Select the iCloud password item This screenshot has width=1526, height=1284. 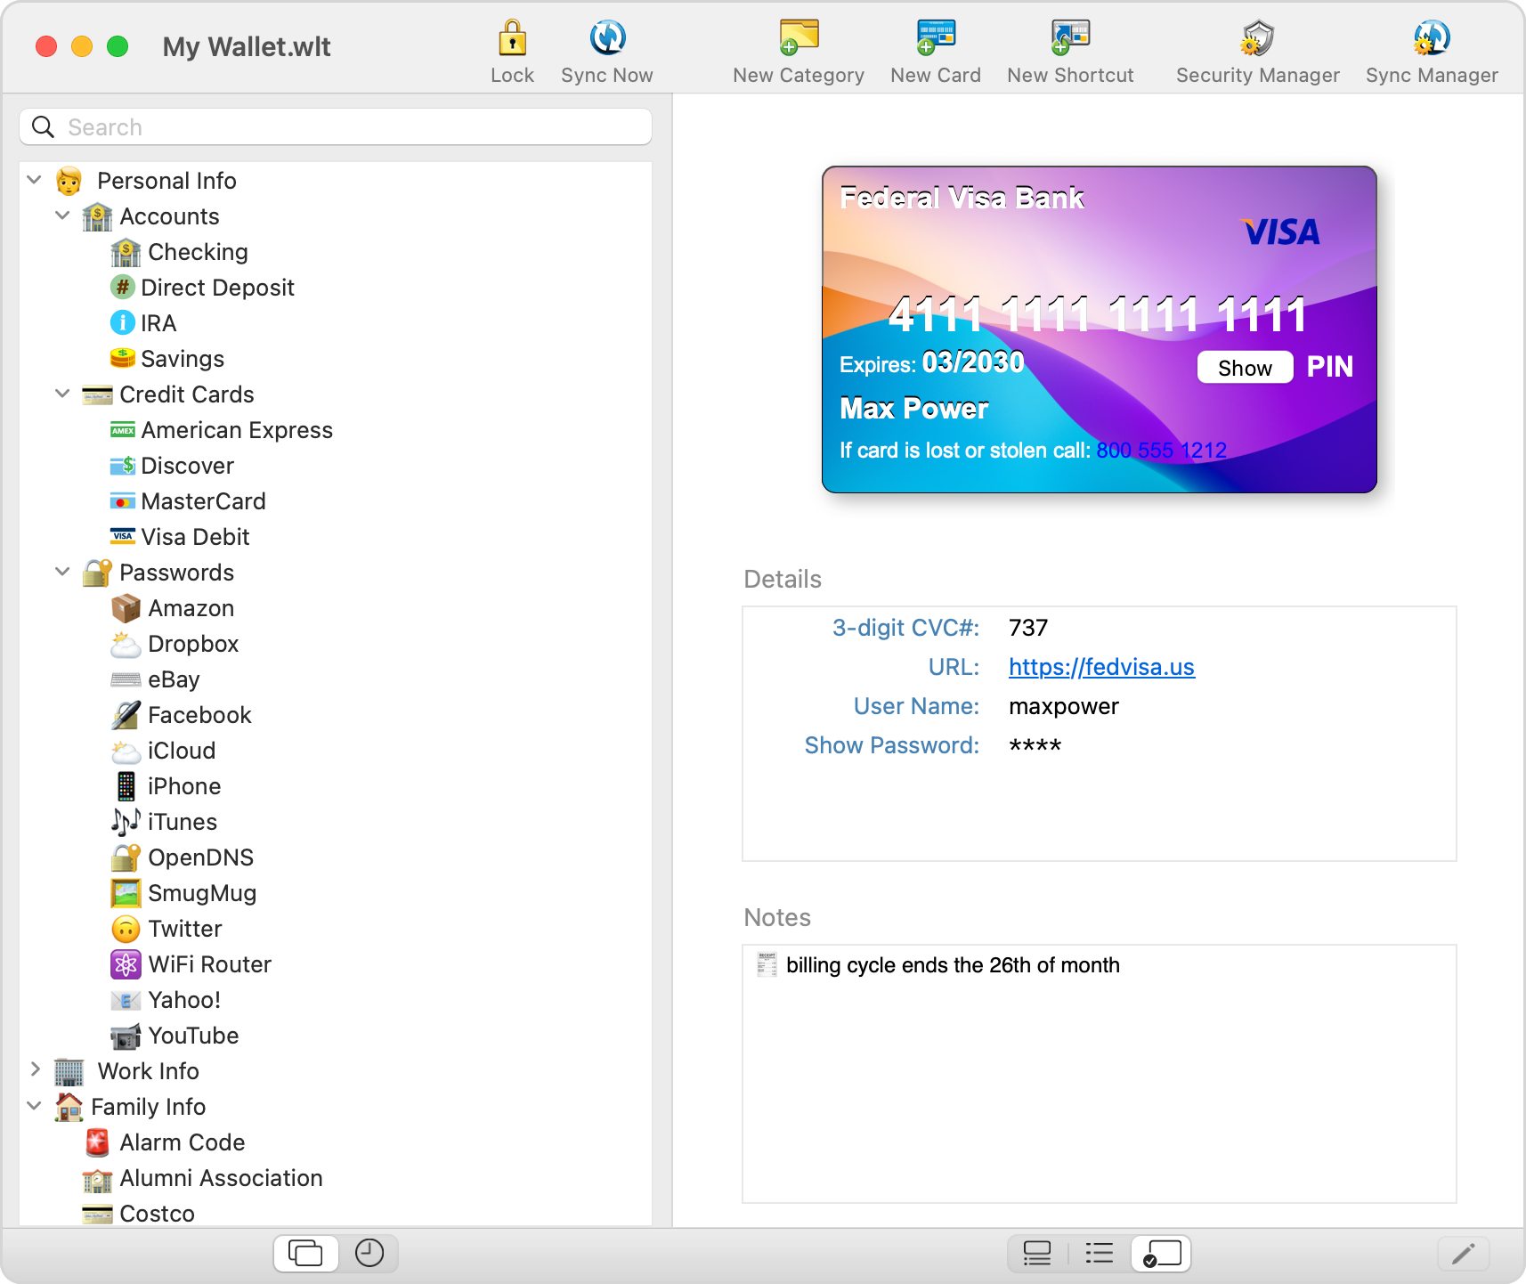(x=182, y=751)
